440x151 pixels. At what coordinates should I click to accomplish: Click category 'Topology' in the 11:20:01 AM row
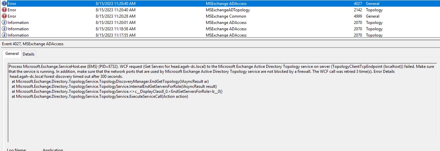click(374, 23)
